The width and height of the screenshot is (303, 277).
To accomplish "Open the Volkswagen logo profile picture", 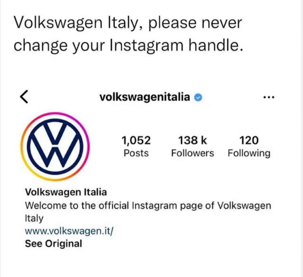I will point(55,147).
